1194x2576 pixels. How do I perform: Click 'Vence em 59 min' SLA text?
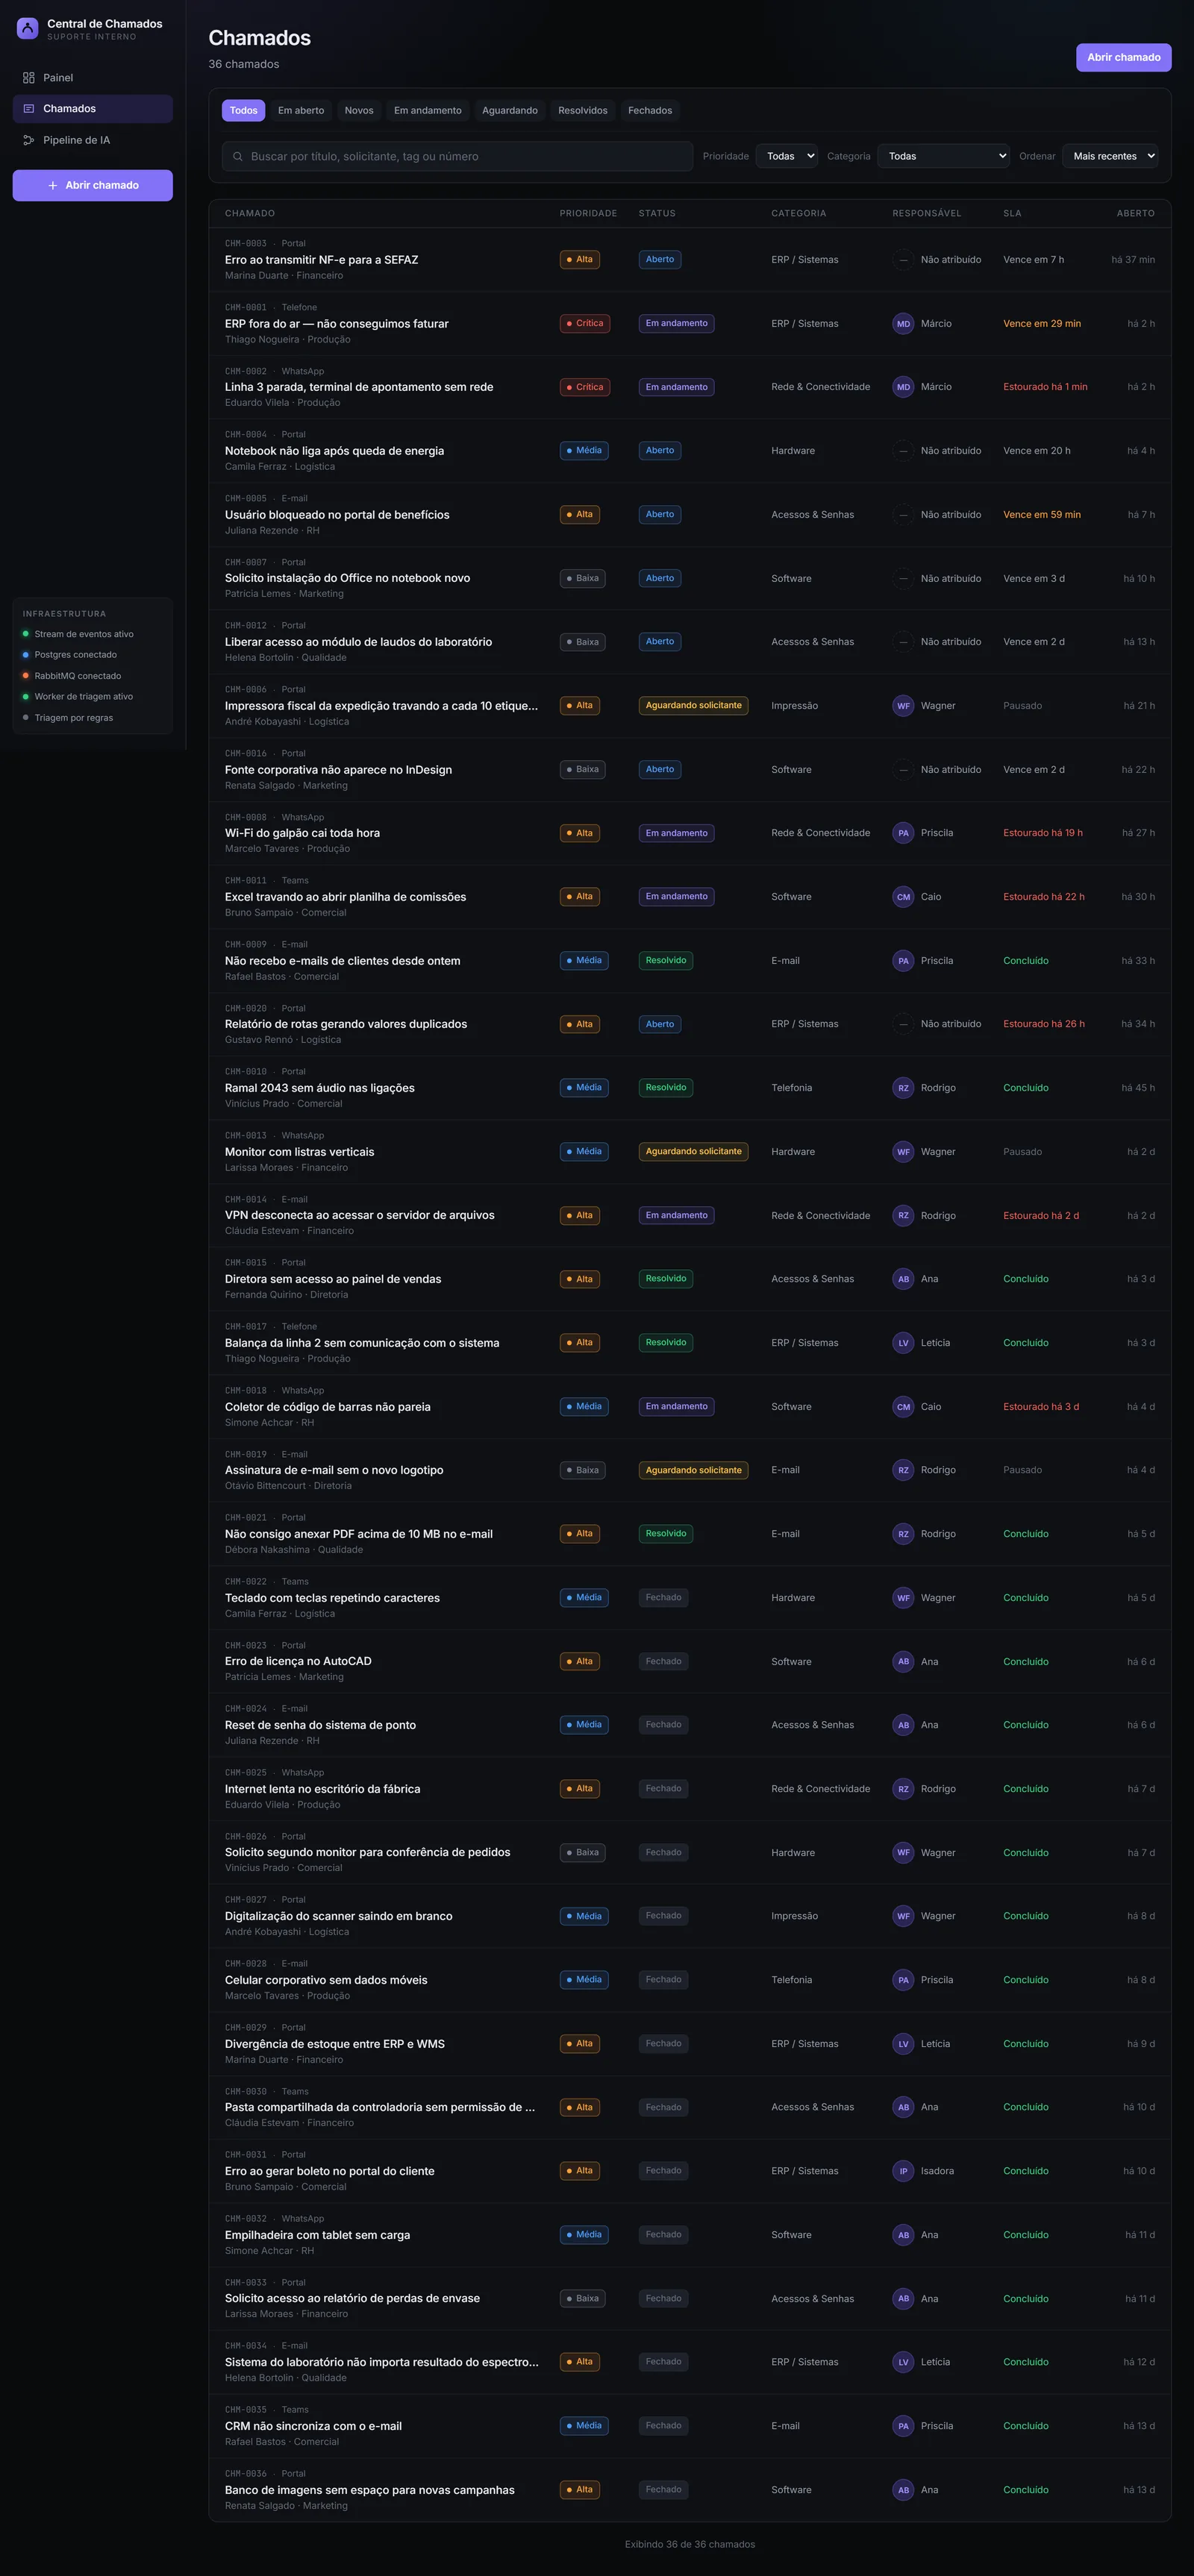[1042, 515]
